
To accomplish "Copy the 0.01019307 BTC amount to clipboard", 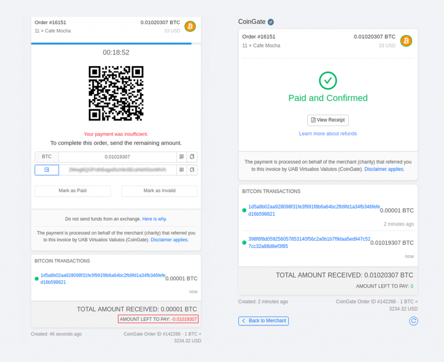I will [192, 157].
